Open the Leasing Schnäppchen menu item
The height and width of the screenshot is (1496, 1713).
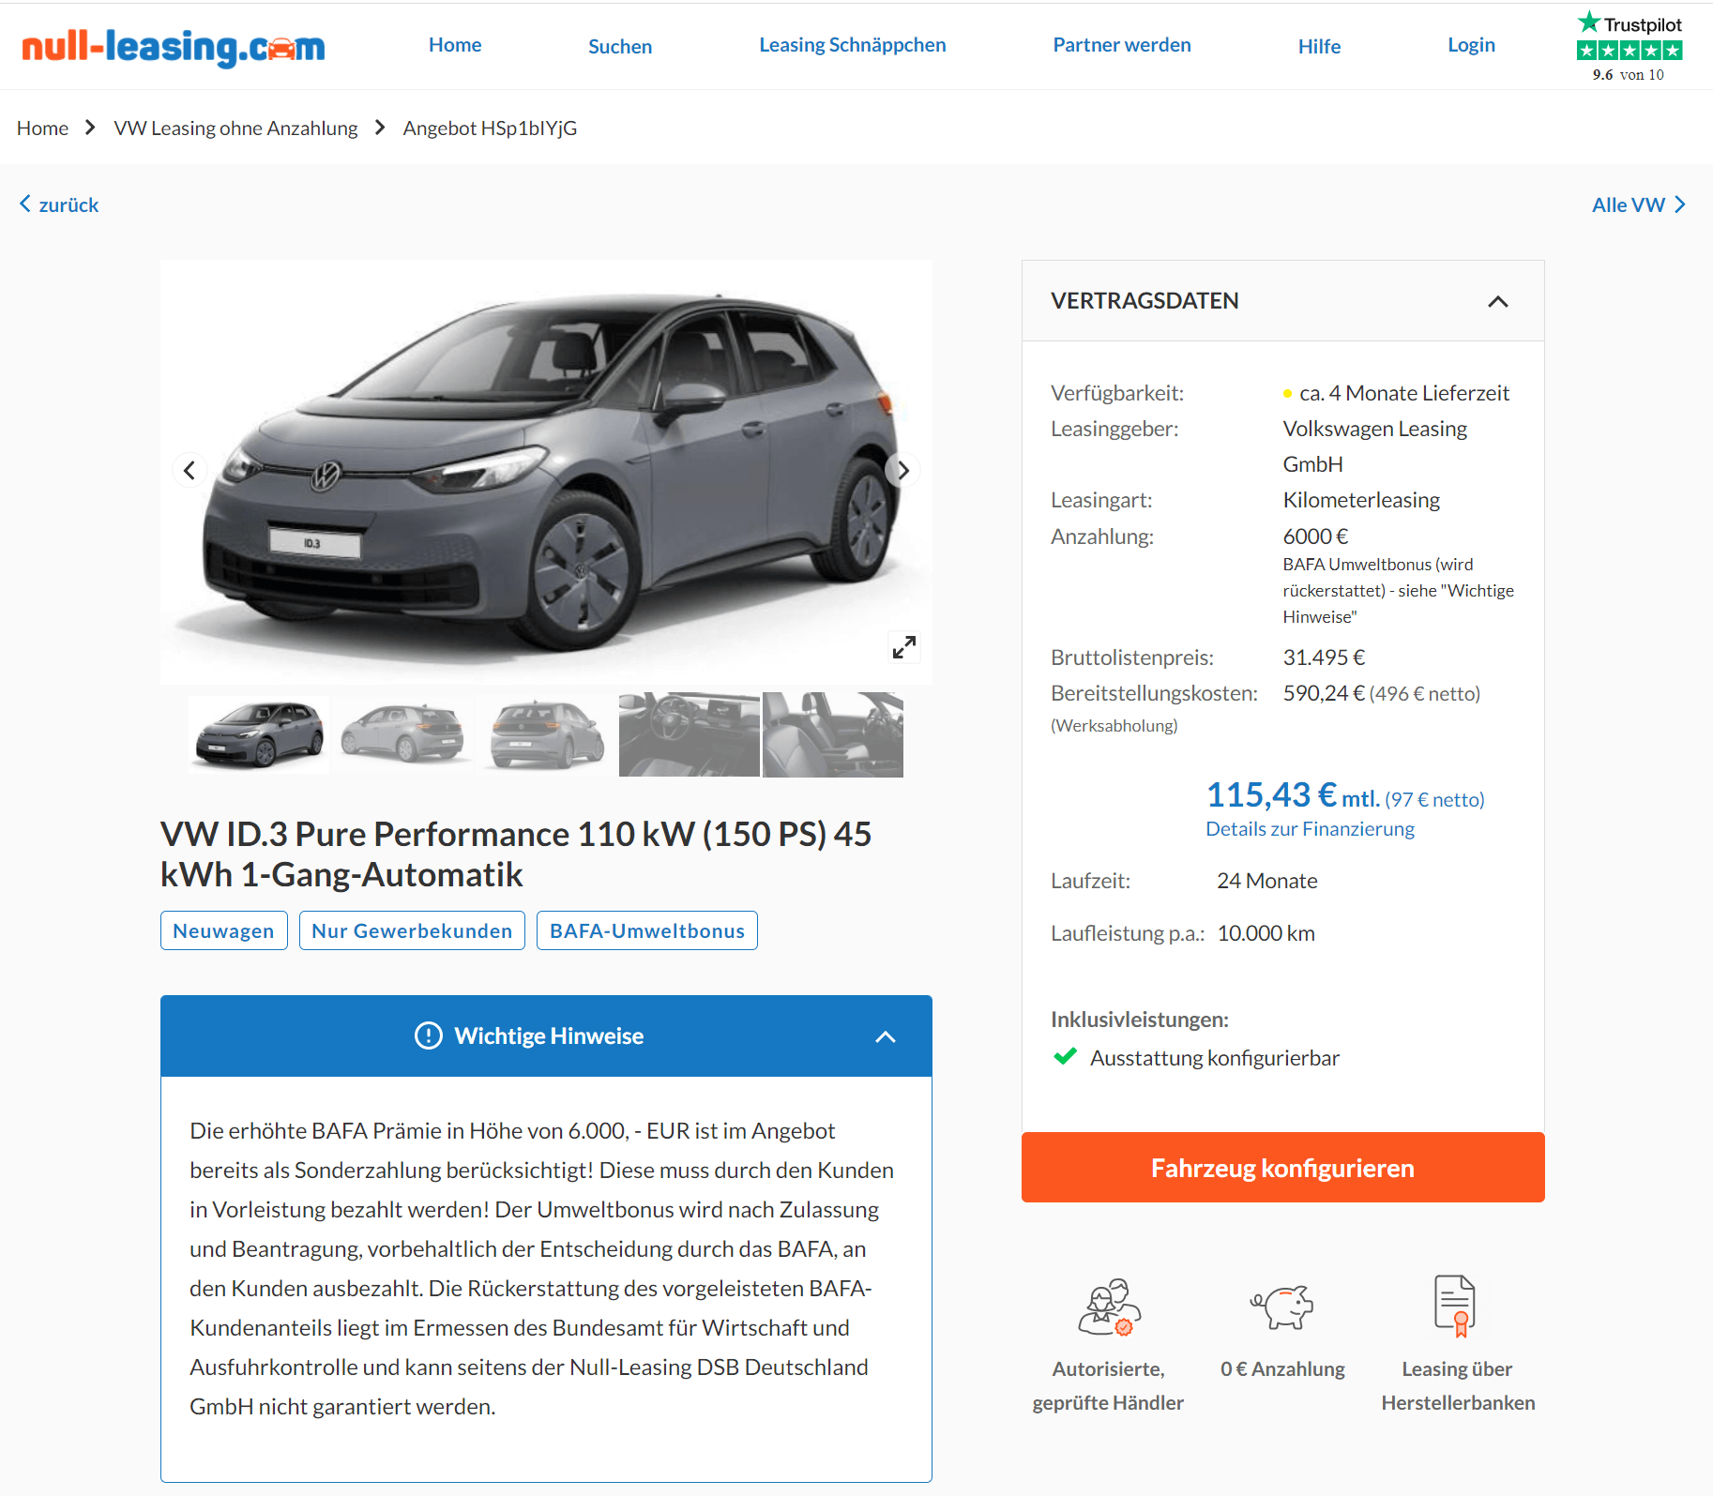click(852, 45)
